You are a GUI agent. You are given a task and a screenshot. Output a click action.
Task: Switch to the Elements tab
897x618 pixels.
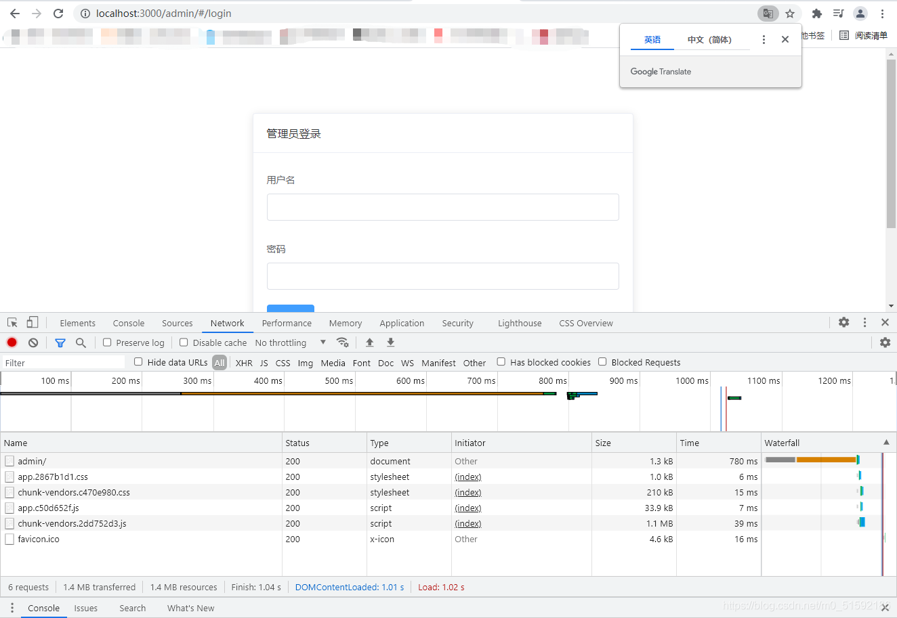point(78,324)
